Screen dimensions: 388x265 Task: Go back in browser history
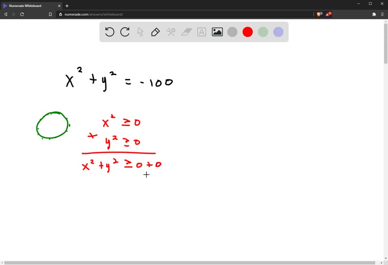point(6,14)
